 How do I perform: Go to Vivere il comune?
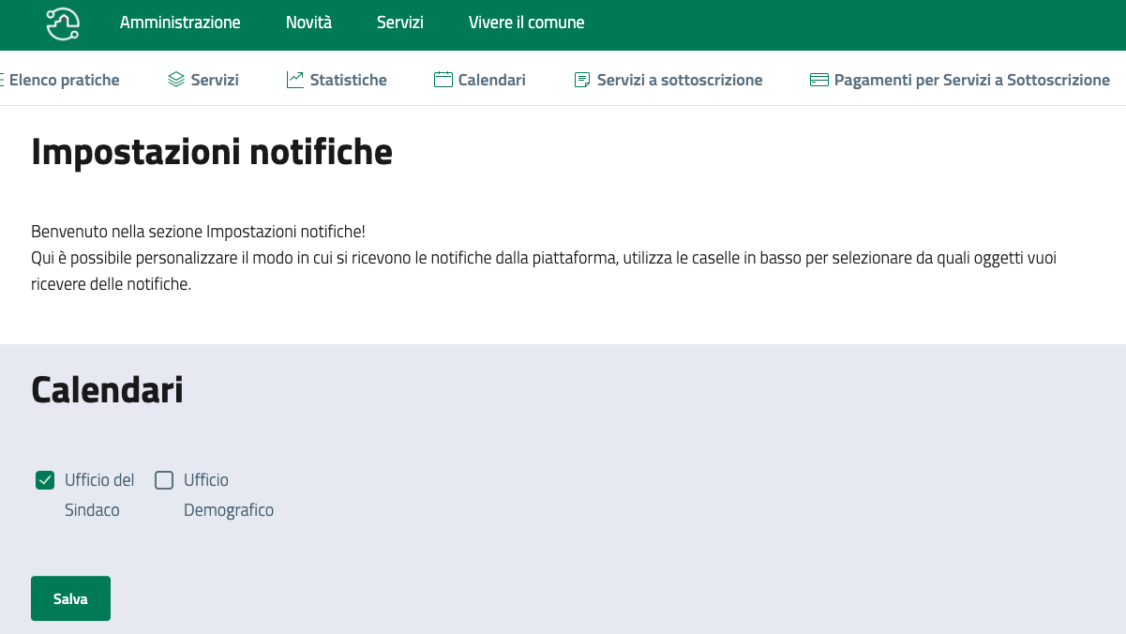coord(526,23)
